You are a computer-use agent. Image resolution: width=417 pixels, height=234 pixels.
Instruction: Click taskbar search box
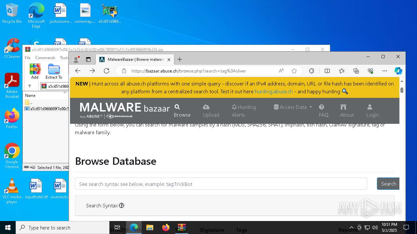(x=63, y=227)
